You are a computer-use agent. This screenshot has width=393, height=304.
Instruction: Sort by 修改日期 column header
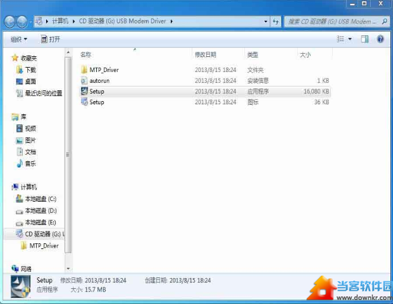click(x=206, y=54)
